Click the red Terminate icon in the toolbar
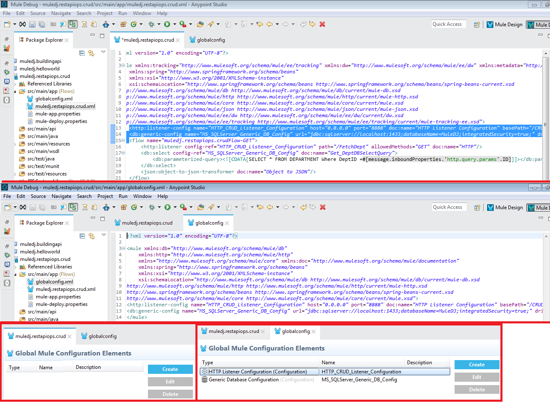 [x=322, y=24]
